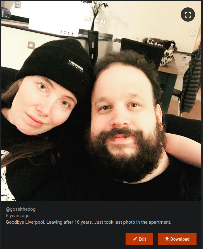Click the selfie photo to open it
203x249 pixels.
point(101,101)
